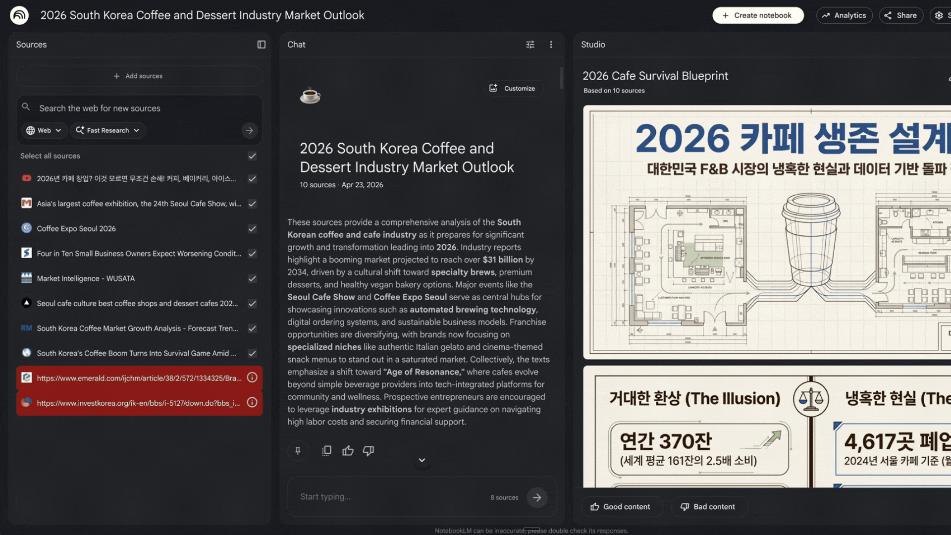This screenshot has width=951, height=535.
Task: Click the Four in Ten Small Business source icon
Action: coord(27,253)
